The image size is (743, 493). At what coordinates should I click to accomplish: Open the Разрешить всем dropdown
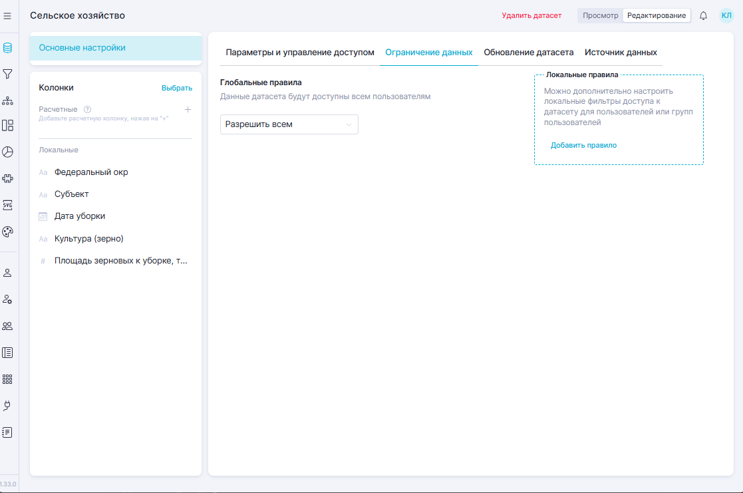[289, 124]
